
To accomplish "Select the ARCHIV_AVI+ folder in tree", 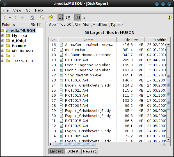I will click(23, 51).
